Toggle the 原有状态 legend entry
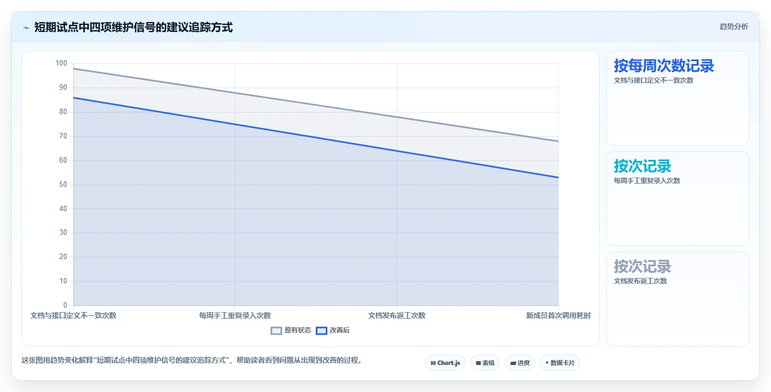 pyautogui.click(x=291, y=330)
